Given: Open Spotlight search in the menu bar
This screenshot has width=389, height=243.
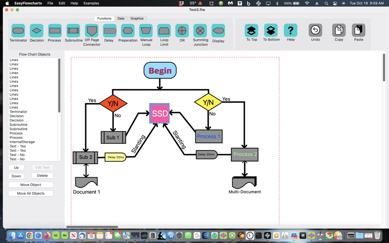Looking at the screenshot, I should pyautogui.click(x=326, y=3).
